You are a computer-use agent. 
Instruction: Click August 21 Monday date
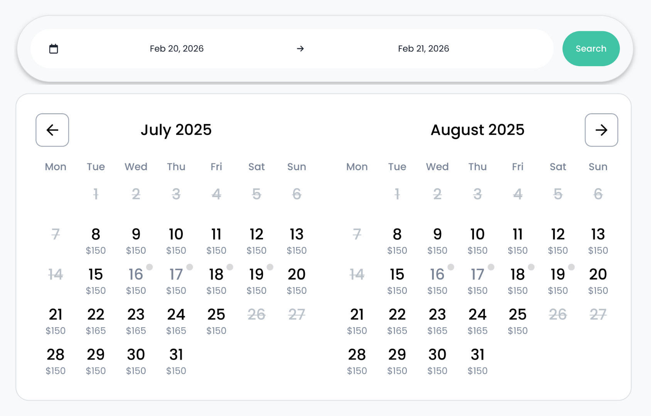357,321
